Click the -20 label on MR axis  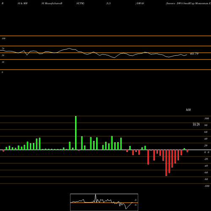coord(206,159)
